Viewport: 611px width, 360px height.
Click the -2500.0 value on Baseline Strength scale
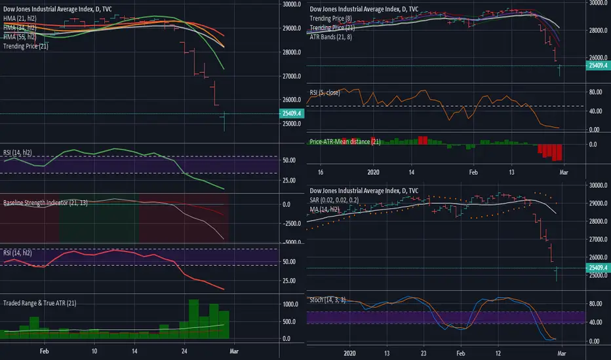(x=292, y=224)
